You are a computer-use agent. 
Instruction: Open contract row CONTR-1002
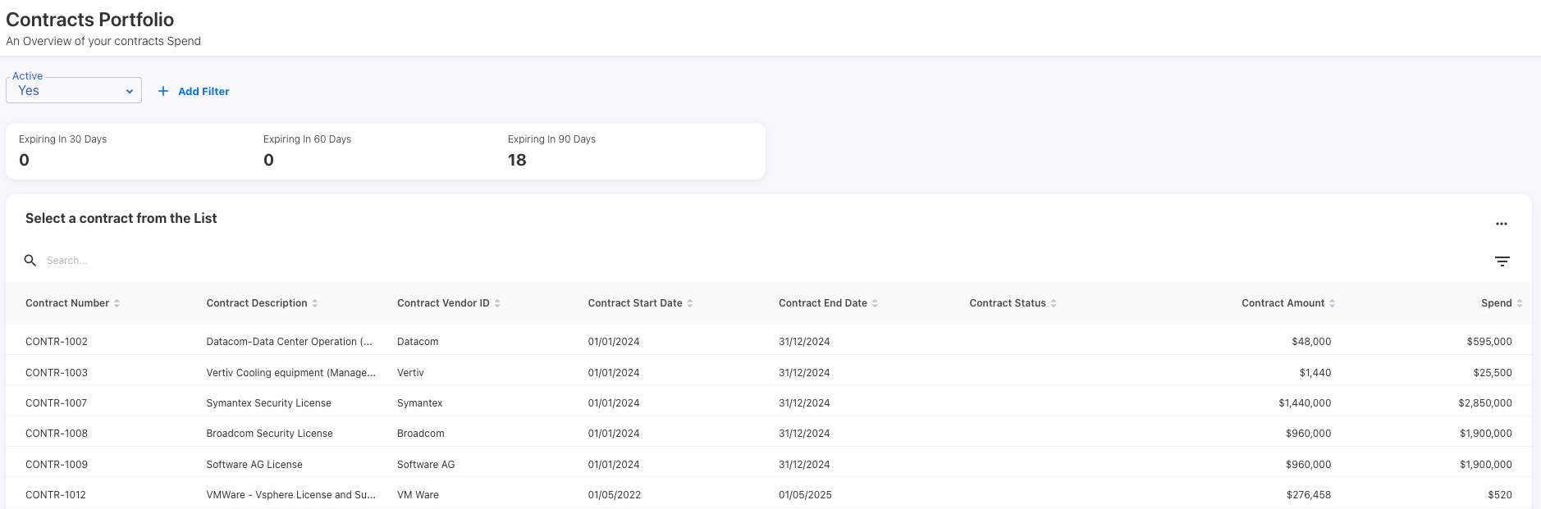click(x=57, y=342)
